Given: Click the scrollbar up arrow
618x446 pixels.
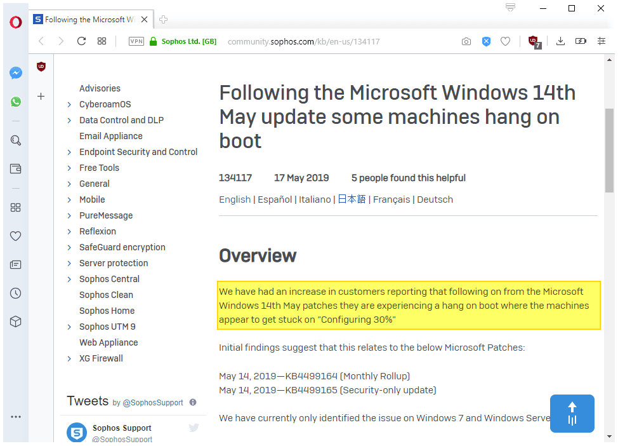Looking at the screenshot, I should [x=609, y=60].
